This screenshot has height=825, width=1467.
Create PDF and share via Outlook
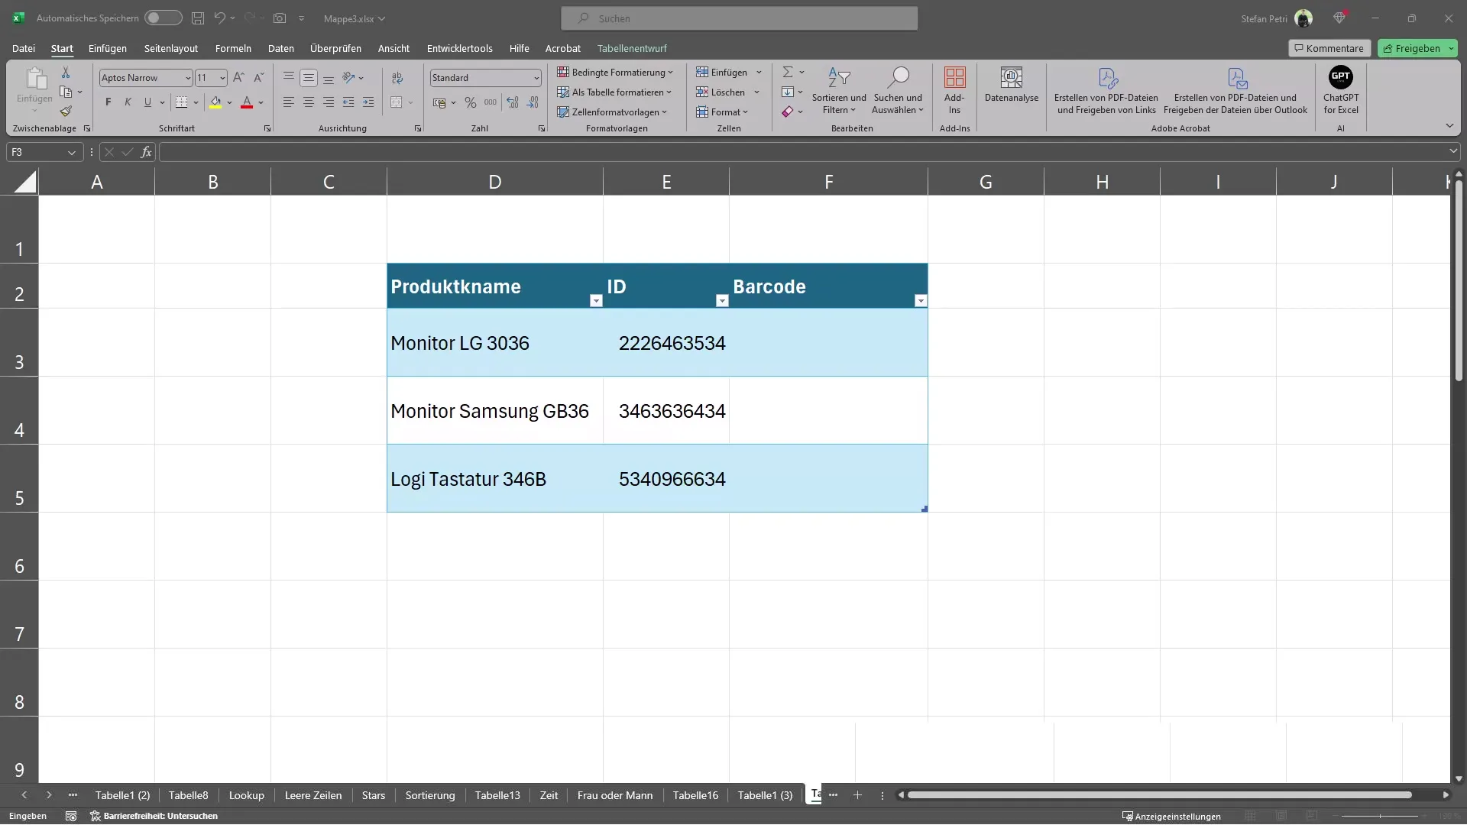click(x=1235, y=90)
